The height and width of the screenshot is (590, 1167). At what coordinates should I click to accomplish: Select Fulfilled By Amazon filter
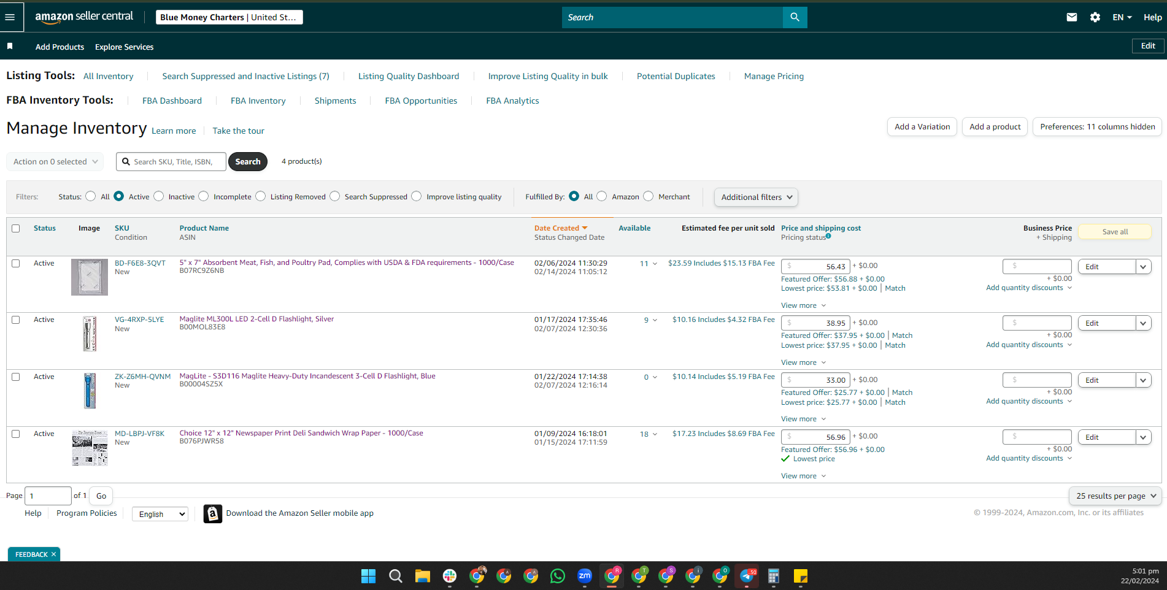point(602,196)
